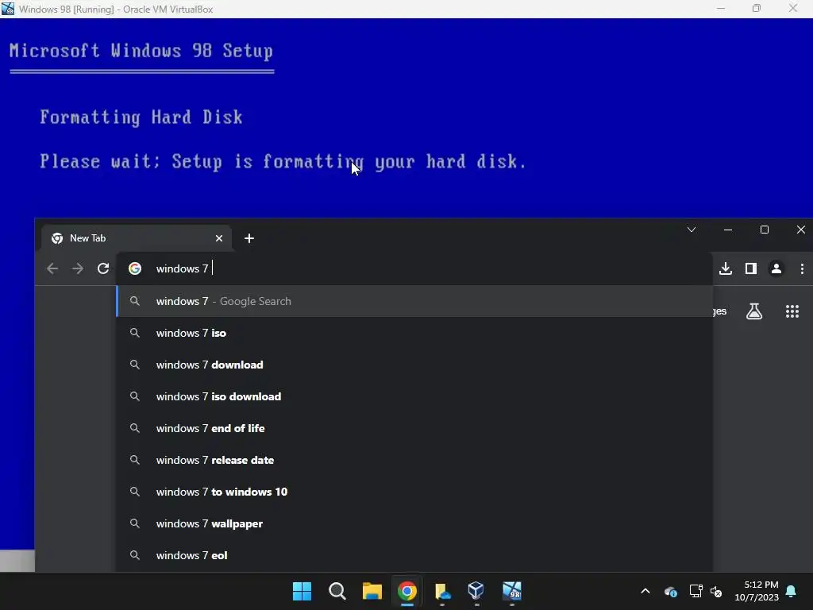Open the muted volume tray icon
The width and height of the screenshot is (813, 610).
(x=716, y=591)
